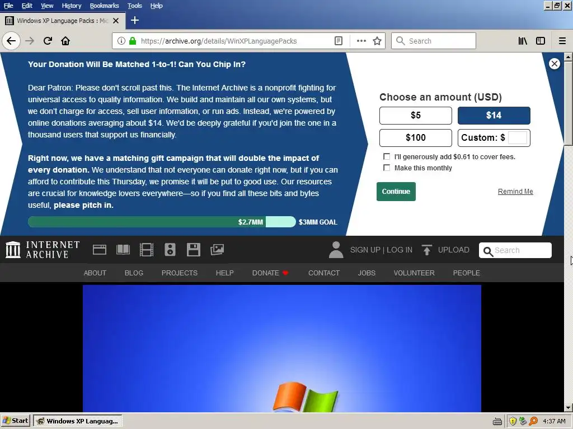Show site information icon in address bar
The image size is (573, 429).
(x=121, y=41)
